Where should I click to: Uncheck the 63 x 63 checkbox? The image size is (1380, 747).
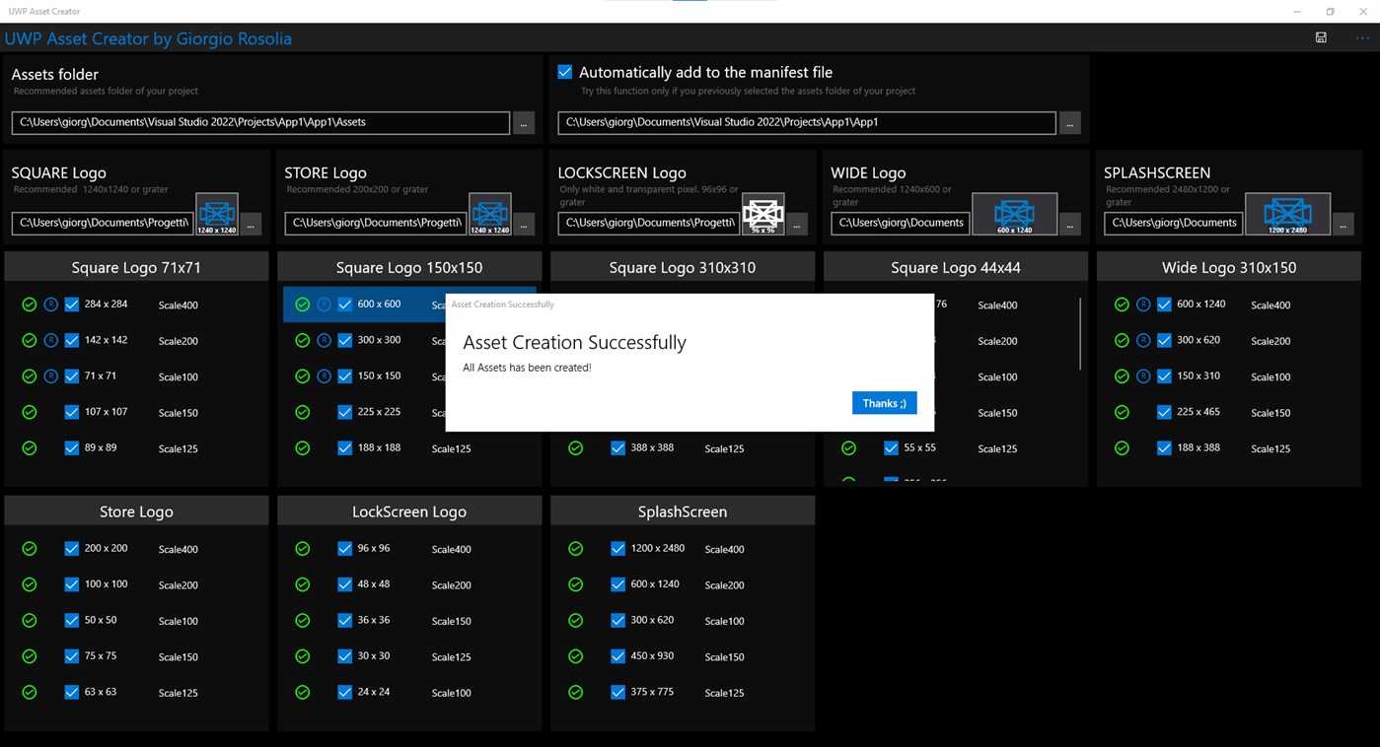(72, 692)
